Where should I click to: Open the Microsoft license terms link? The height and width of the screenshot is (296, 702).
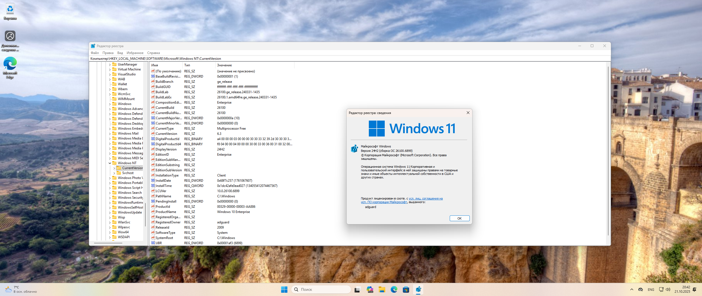(425, 199)
